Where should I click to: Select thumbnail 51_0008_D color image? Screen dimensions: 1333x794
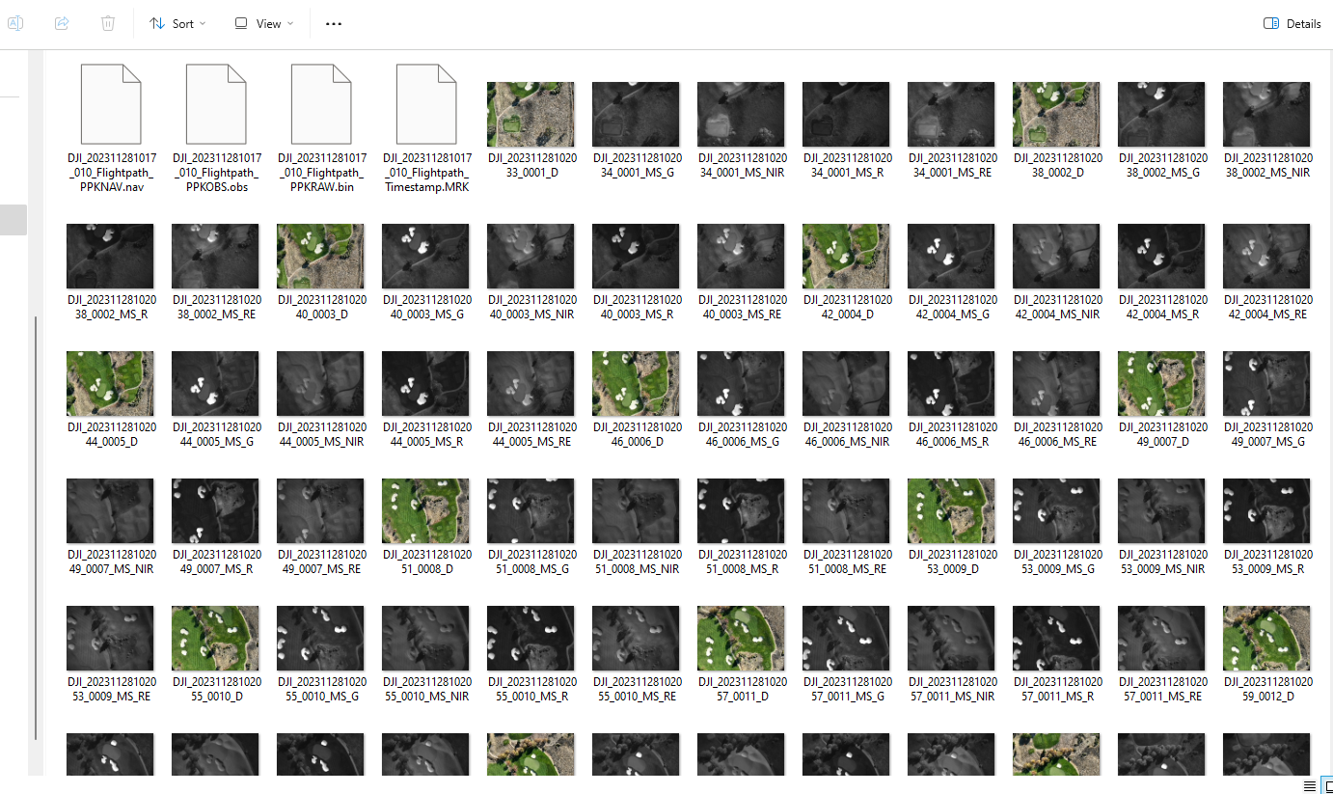pyautogui.click(x=425, y=511)
